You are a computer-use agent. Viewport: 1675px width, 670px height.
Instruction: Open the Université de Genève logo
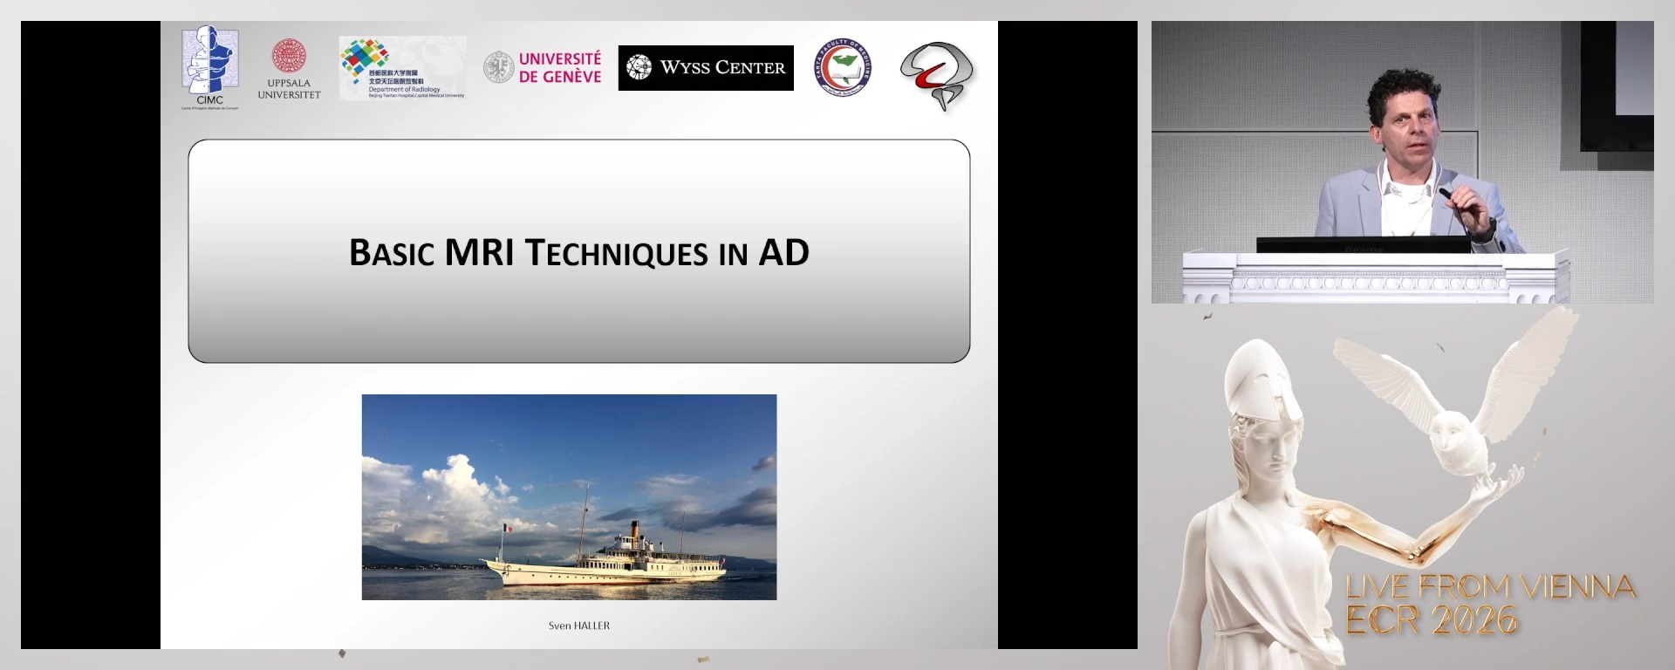(543, 67)
